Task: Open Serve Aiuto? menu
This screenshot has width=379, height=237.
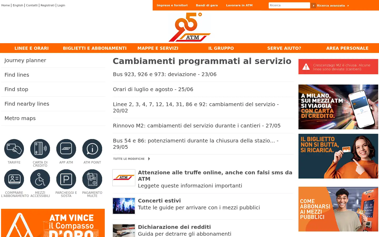Action: 284,48
